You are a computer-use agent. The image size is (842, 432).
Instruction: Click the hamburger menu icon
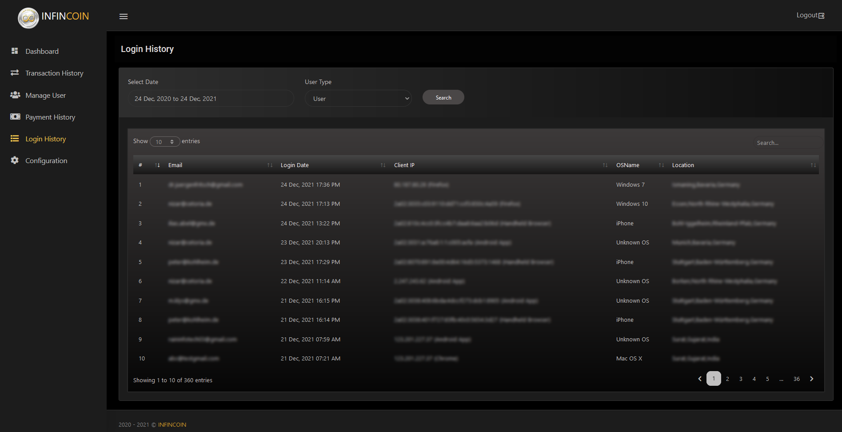[x=124, y=16]
